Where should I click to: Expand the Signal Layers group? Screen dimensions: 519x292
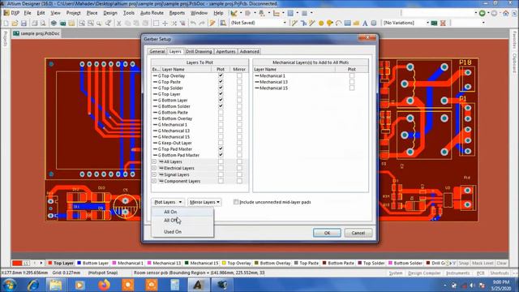154,175
